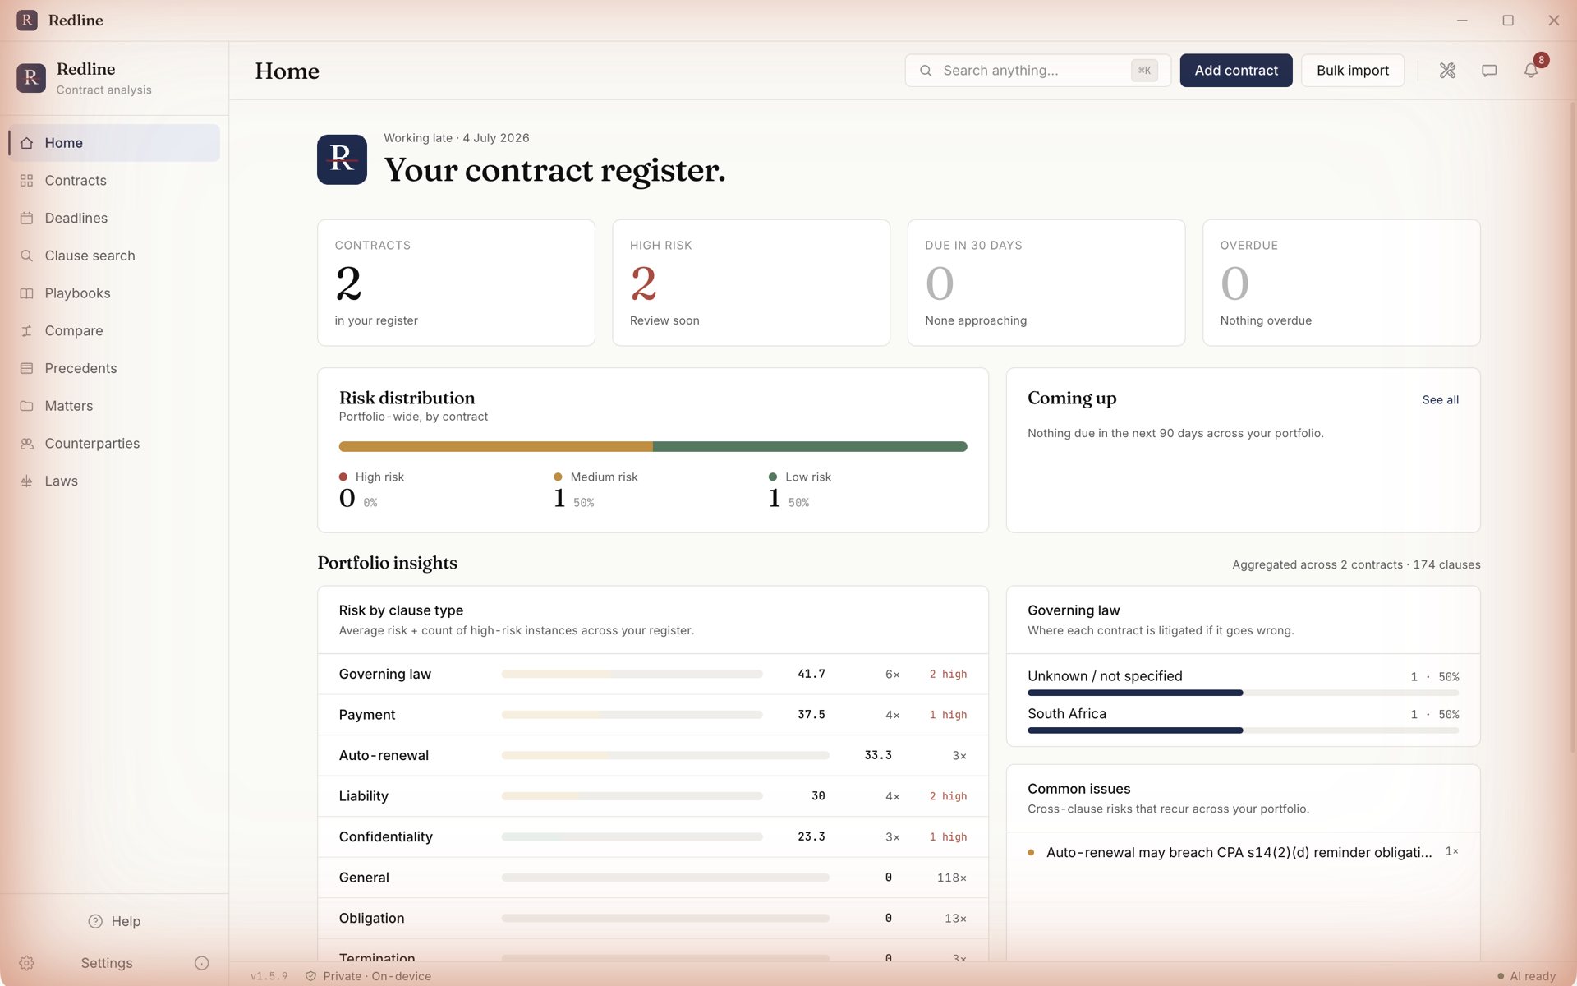The height and width of the screenshot is (986, 1577).
Task: Click the Redline logo in sidebar header
Action: click(x=31, y=78)
